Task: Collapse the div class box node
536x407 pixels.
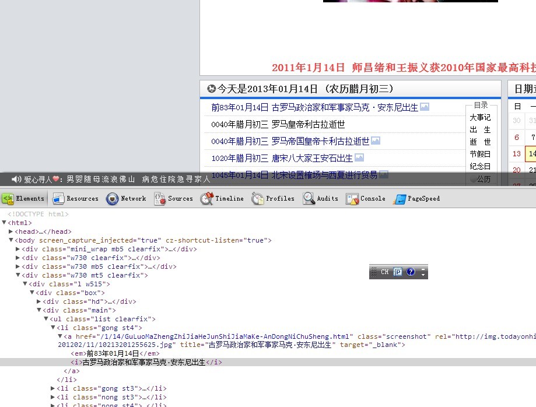Action: pyautogui.click(x=32, y=293)
